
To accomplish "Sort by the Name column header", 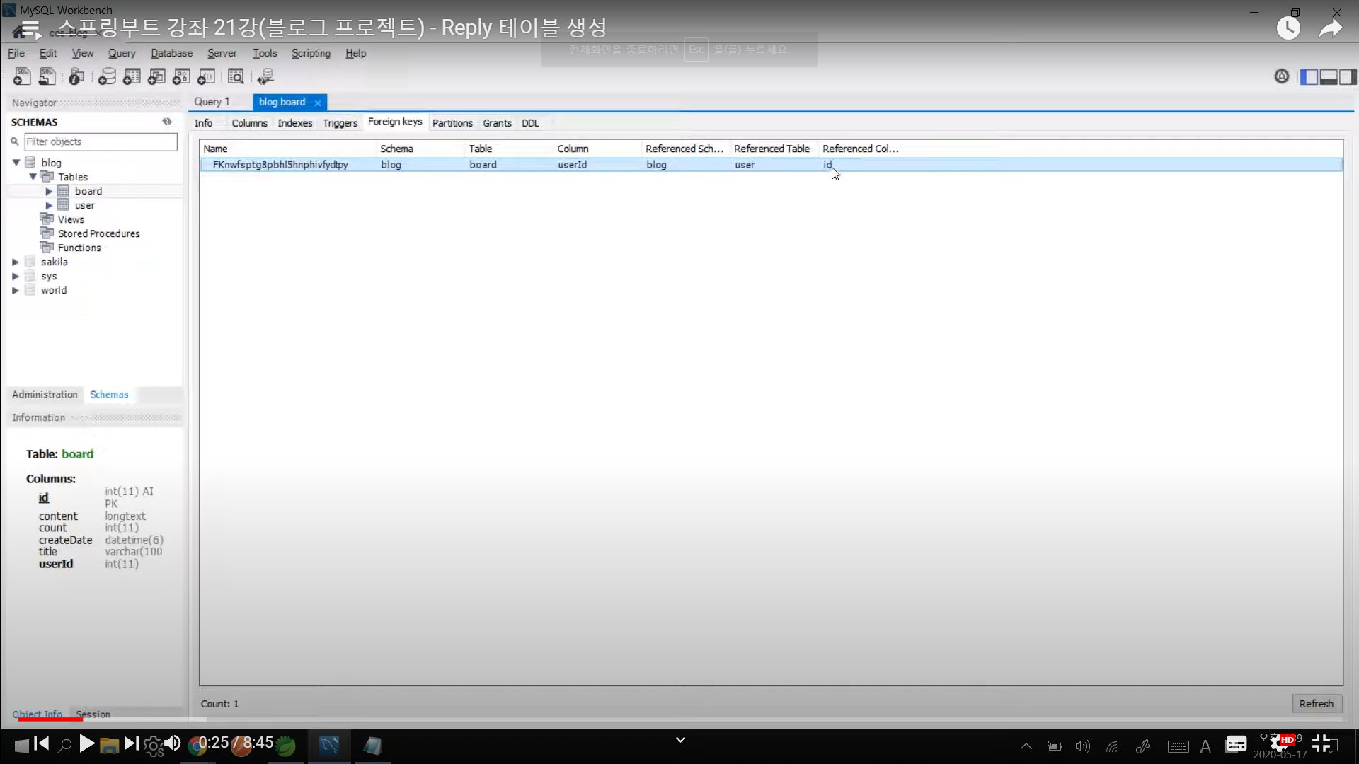I will coord(287,149).
